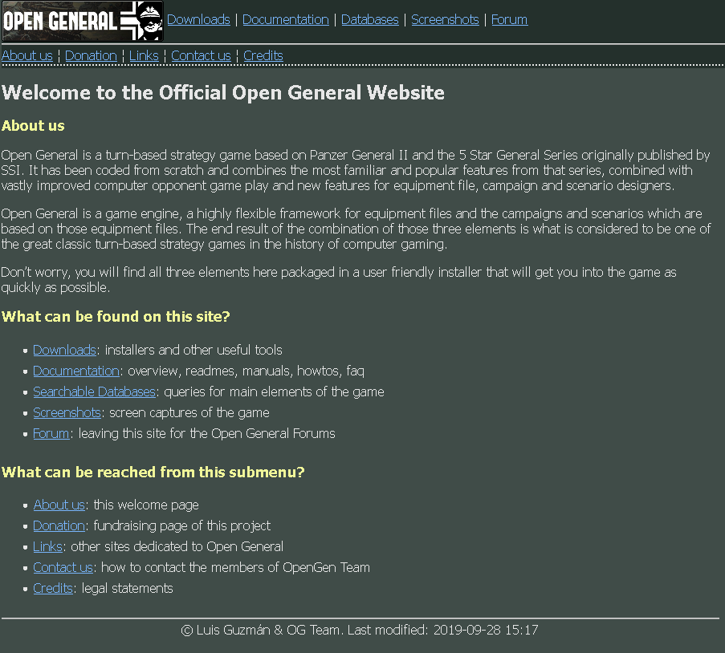Click the text 'leaving this site for the Open General Forums'

(206, 433)
